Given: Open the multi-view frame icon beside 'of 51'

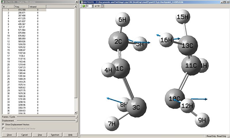Looking at the screenshot, I should [102, 6].
